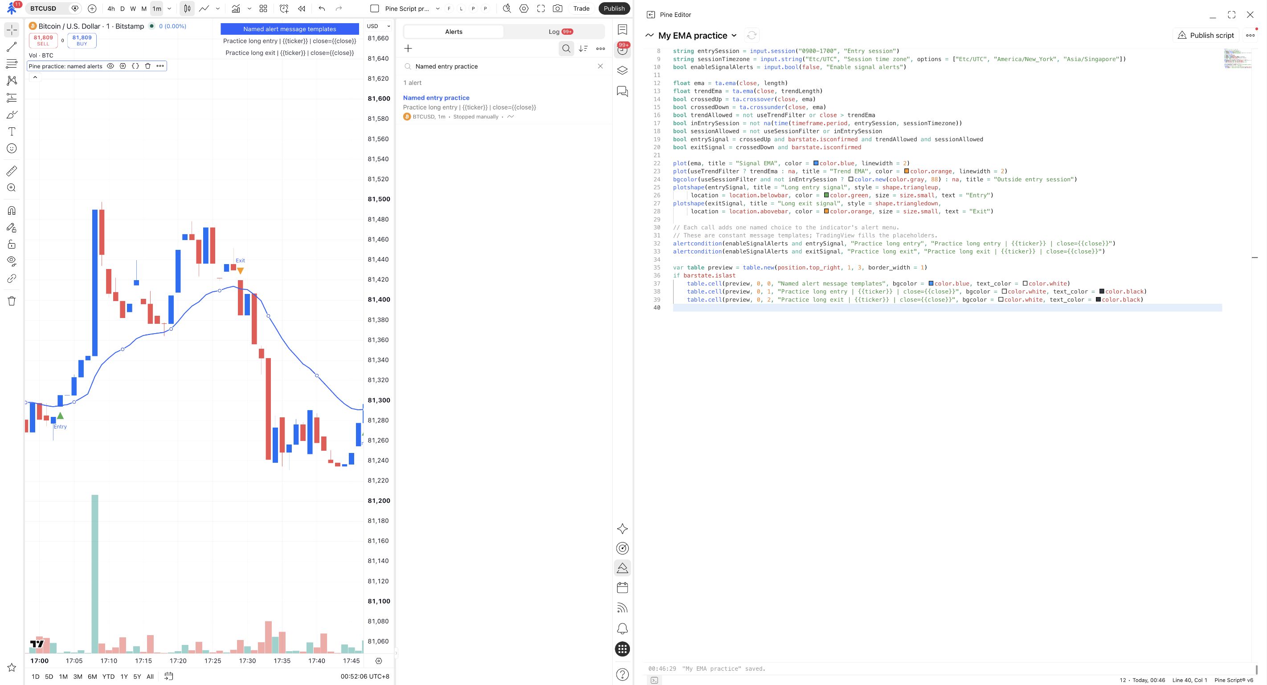1267x685 pixels.
Task: Collapse the indicator legend chevron
Action: (35, 77)
